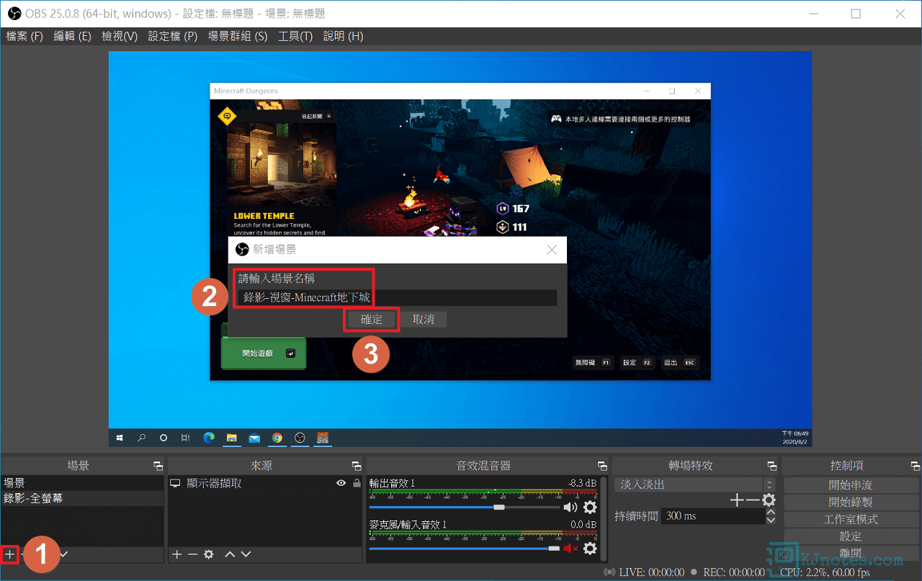Float the 場景 dock panel
The width and height of the screenshot is (922, 581).
tap(158, 467)
